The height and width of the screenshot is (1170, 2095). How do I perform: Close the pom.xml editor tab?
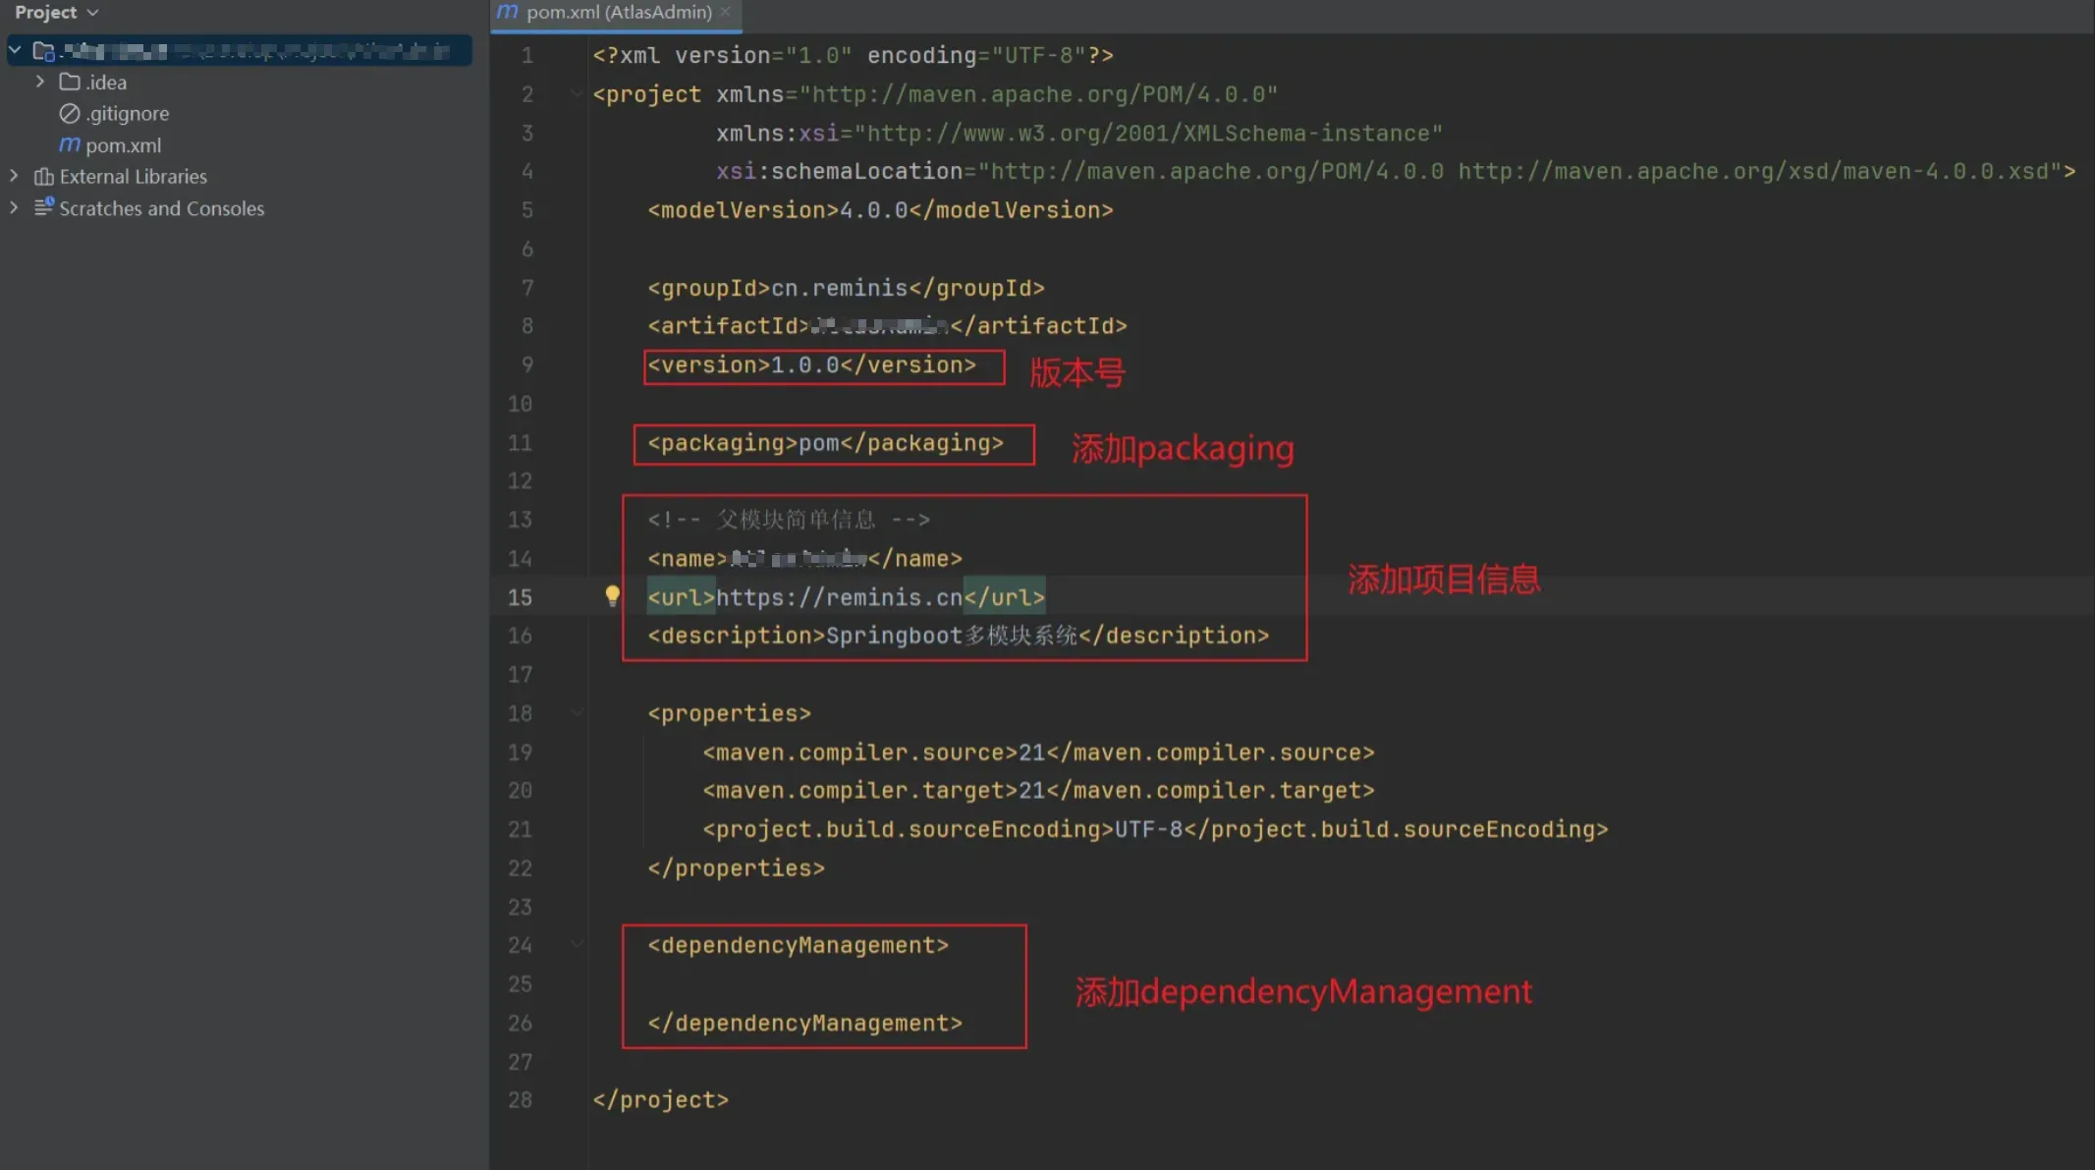tap(726, 12)
